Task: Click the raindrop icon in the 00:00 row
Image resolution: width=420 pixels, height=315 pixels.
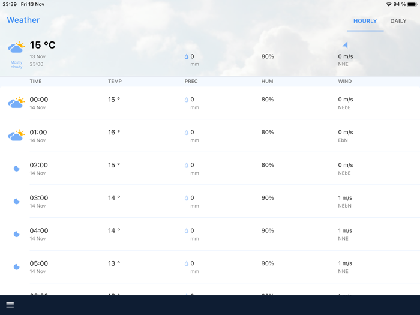Action: [187, 100]
